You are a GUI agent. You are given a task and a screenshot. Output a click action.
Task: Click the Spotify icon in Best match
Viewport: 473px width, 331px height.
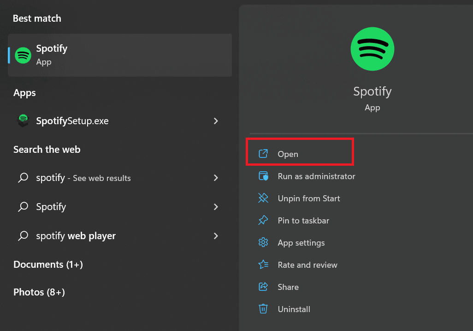[23, 55]
